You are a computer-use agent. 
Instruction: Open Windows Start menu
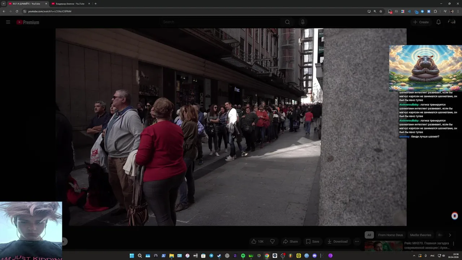coord(132,256)
